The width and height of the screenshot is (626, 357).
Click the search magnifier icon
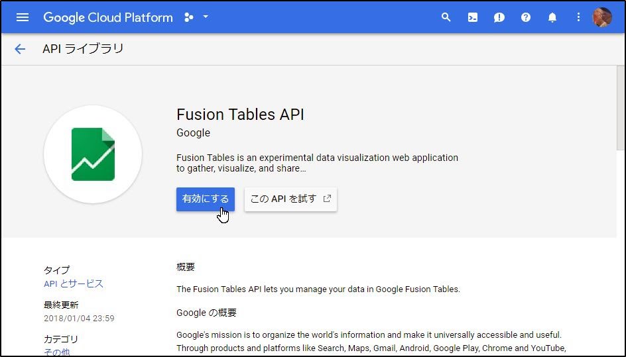[446, 17]
